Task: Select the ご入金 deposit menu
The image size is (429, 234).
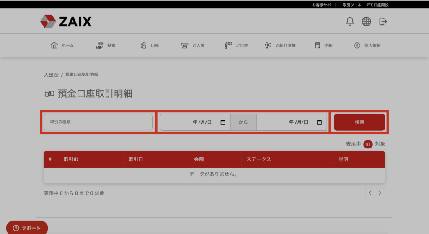Action: (x=193, y=45)
